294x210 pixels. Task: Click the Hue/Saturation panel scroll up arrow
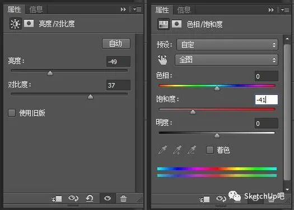tap(287, 39)
